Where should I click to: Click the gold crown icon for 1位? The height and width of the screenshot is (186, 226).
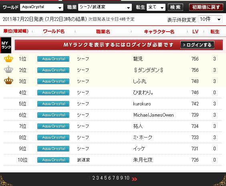click(8, 59)
